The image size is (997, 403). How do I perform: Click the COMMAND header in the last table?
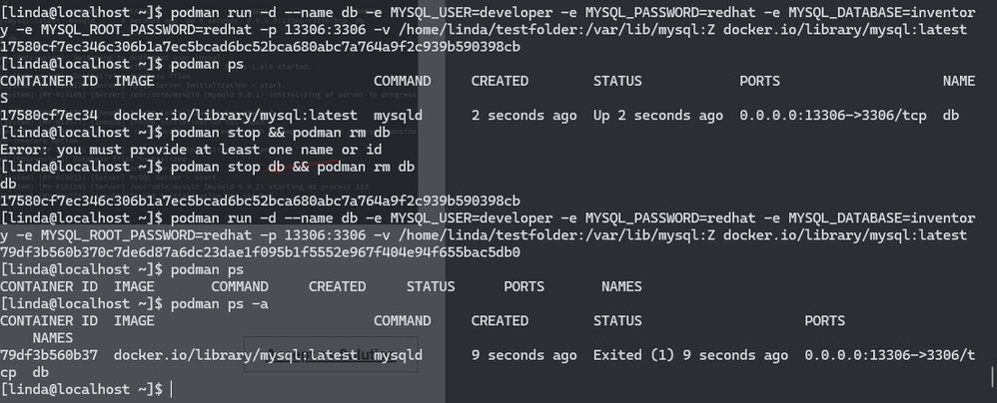[x=407, y=321]
